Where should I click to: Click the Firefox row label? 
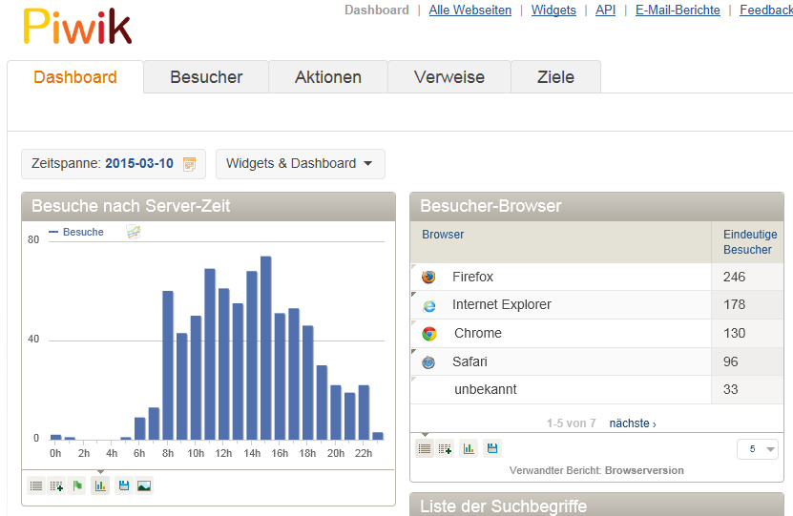pos(472,277)
